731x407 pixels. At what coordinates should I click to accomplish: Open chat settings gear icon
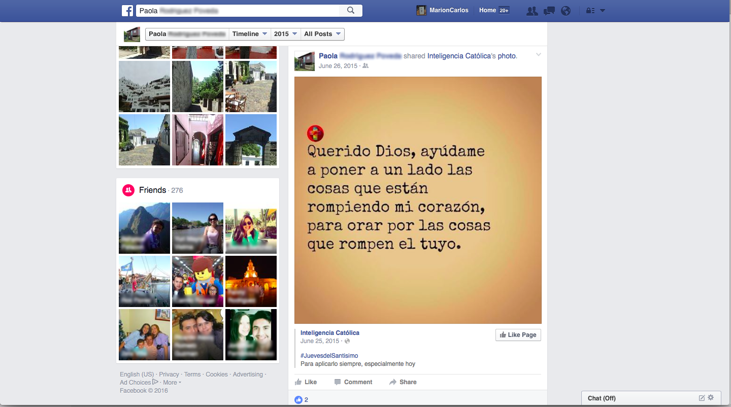click(711, 398)
